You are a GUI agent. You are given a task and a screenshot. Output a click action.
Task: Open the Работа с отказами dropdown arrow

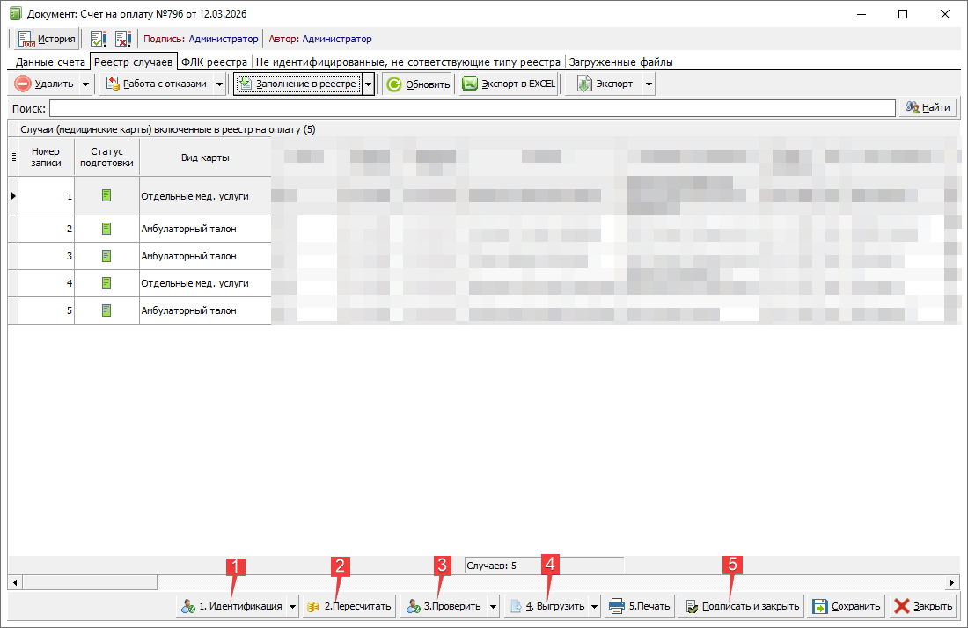tap(218, 84)
